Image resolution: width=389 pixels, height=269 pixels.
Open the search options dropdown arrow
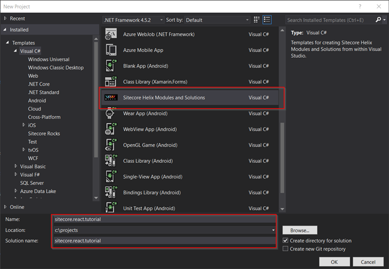pyautogui.click(x=385, y=20)
